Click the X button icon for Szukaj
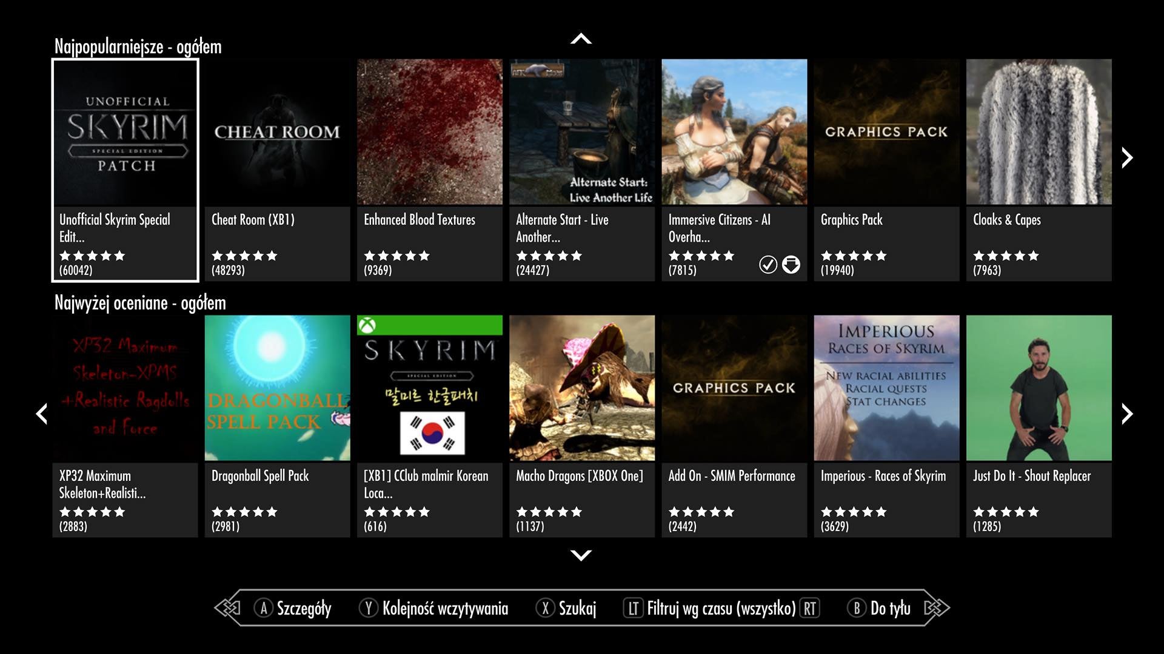 click(545, 608)
